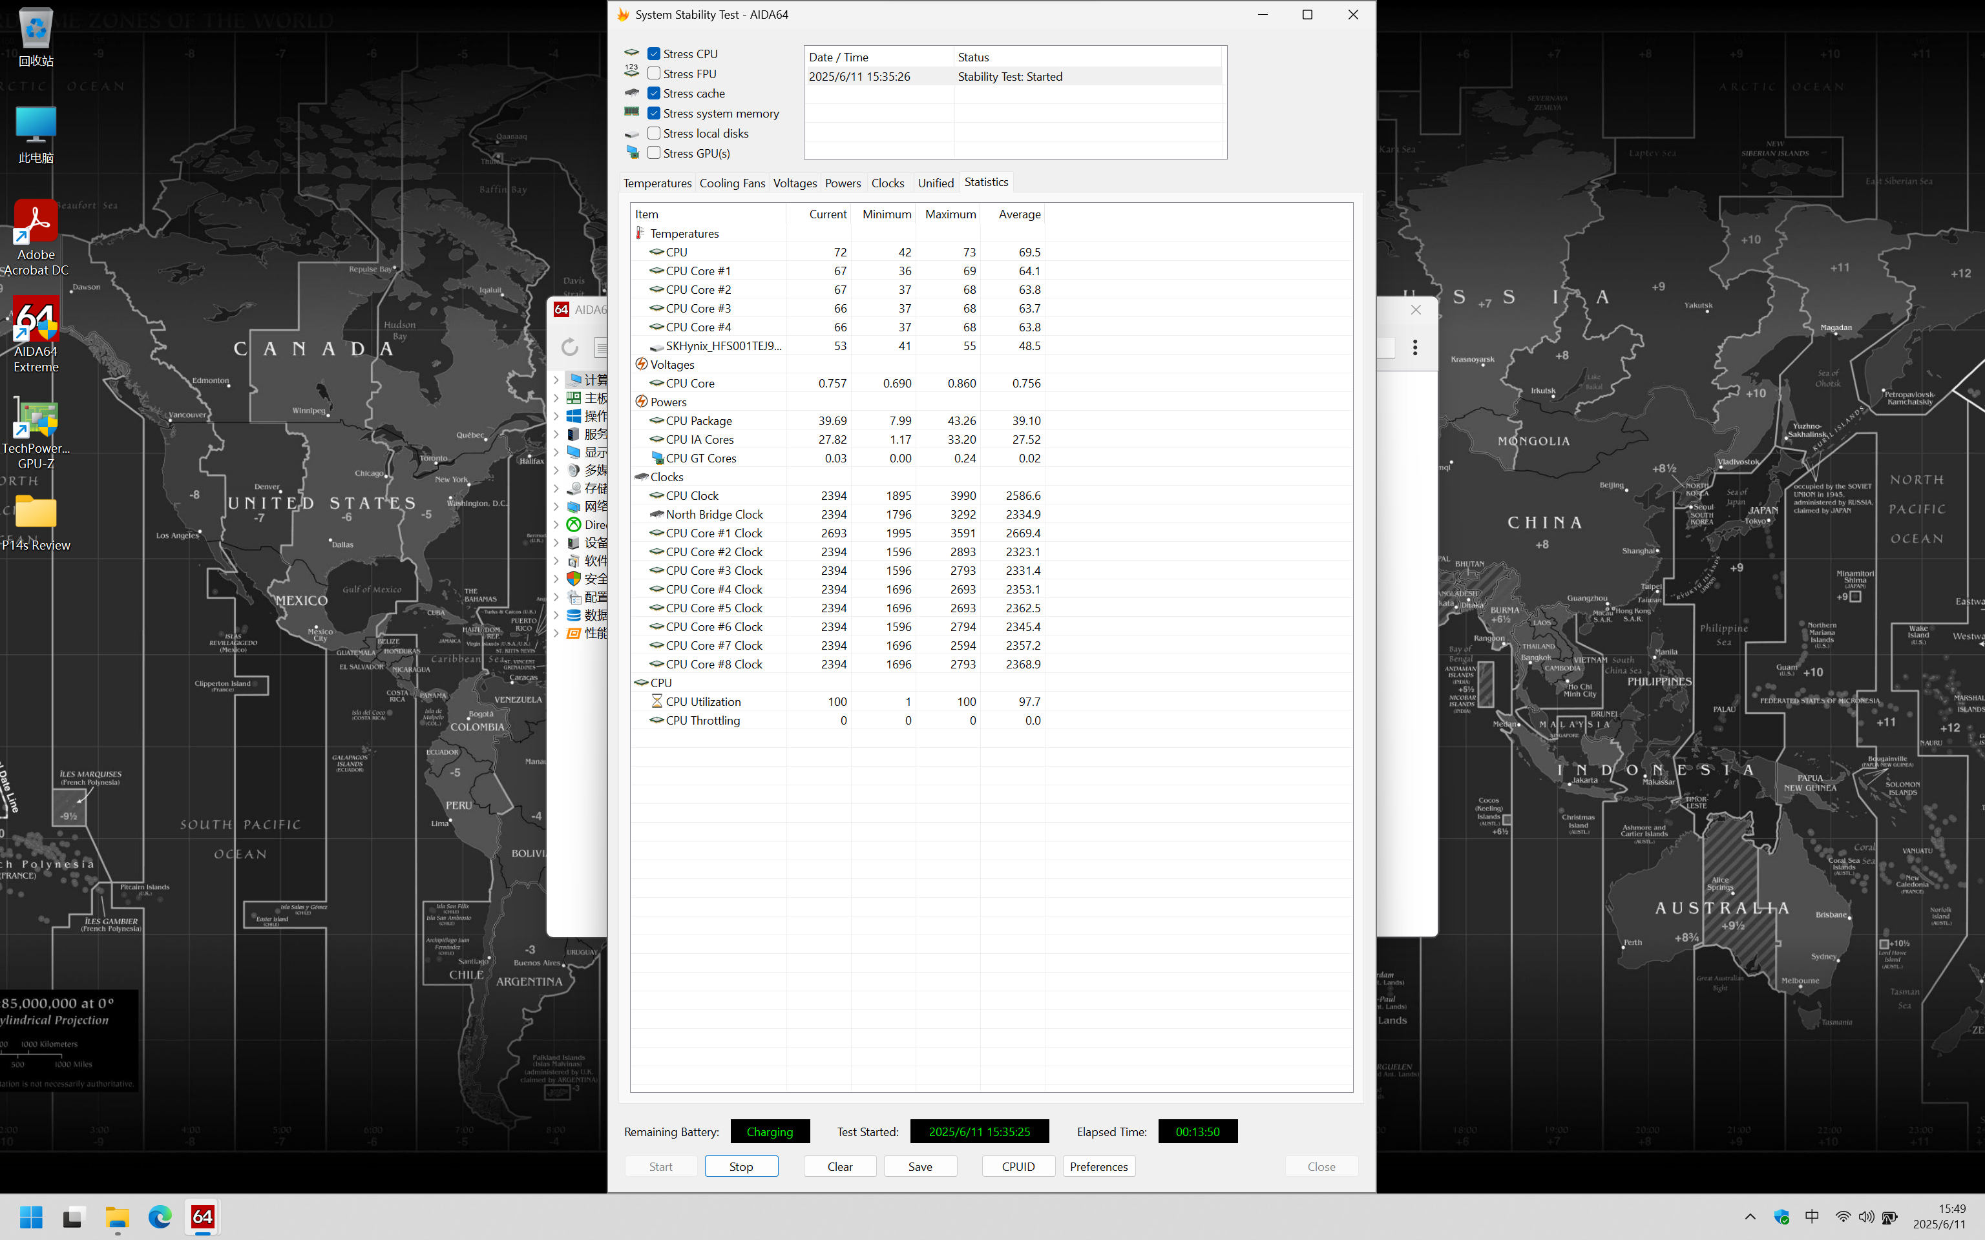Show hidden system tray icons
Viewport: 1985px width, 1240px height.
tap(1750, 1217)
